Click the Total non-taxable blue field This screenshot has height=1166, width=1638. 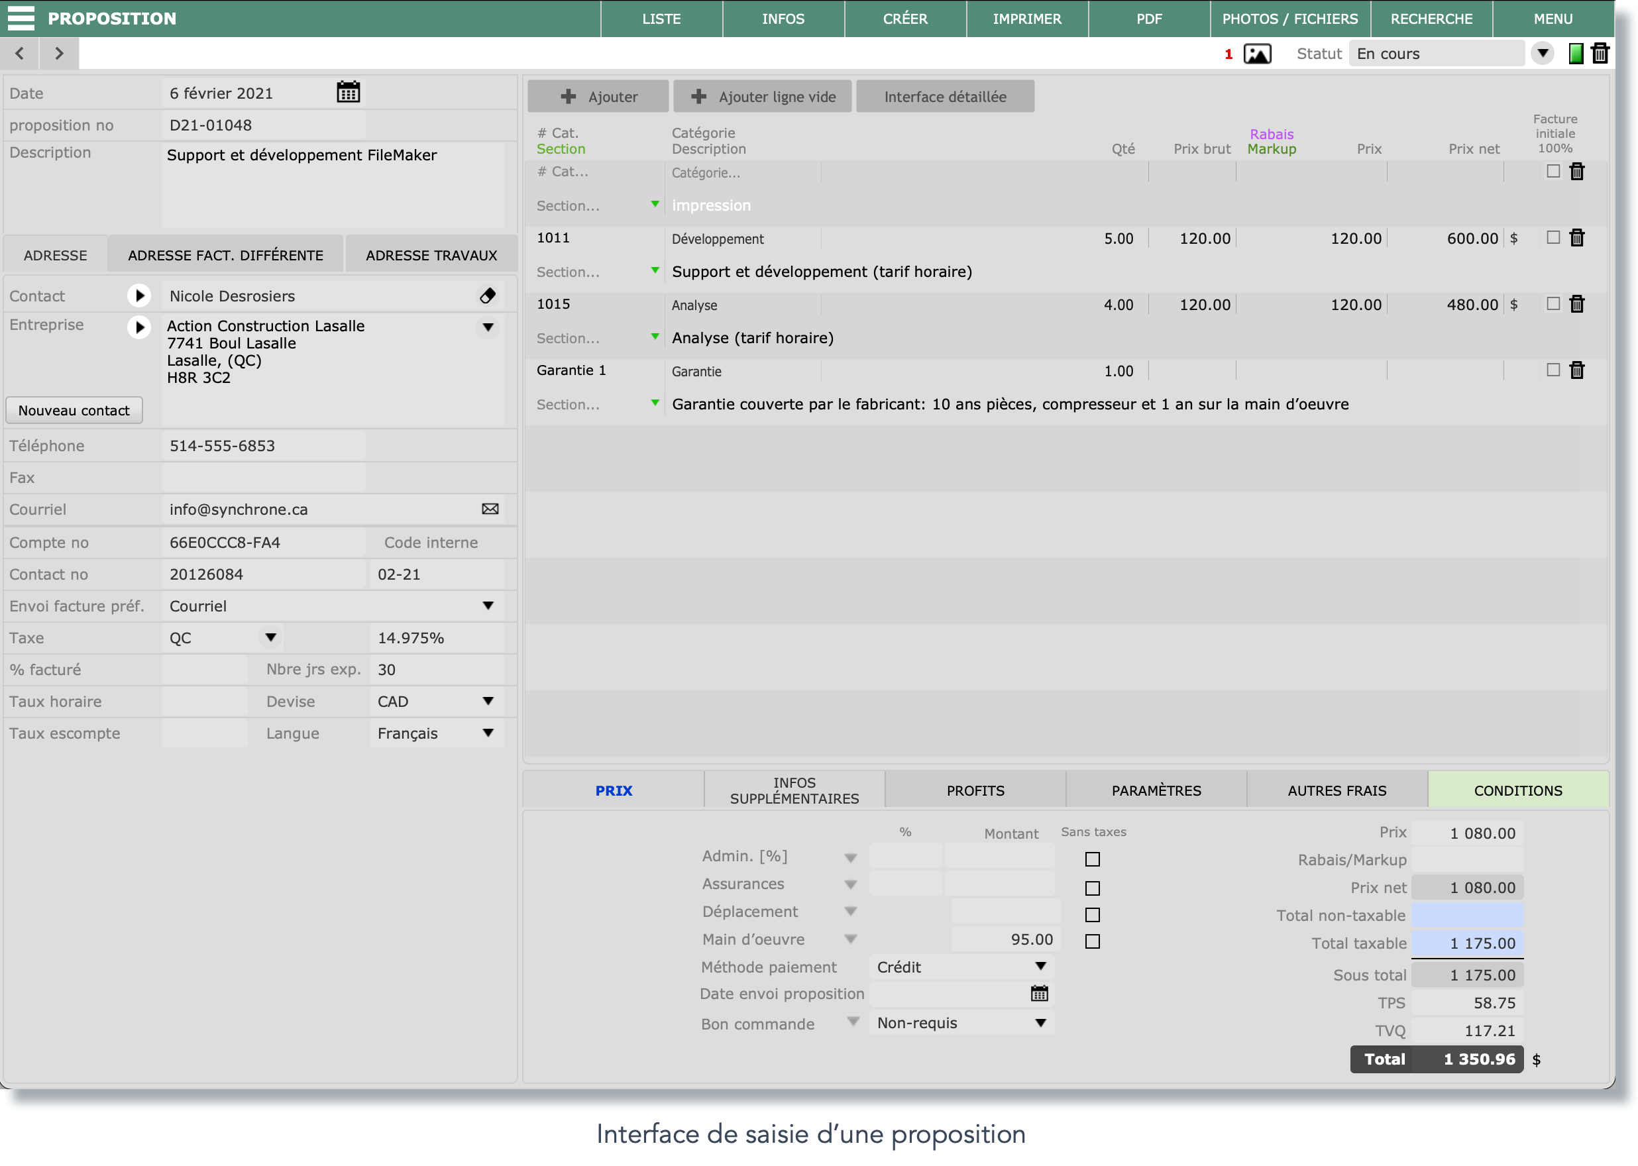(1467, 916)
